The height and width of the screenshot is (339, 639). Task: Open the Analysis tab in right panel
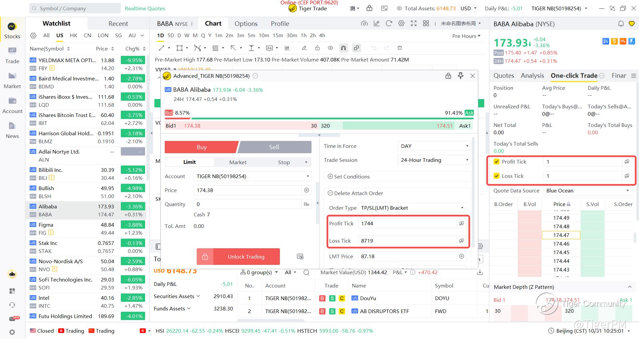click(532, 76)
